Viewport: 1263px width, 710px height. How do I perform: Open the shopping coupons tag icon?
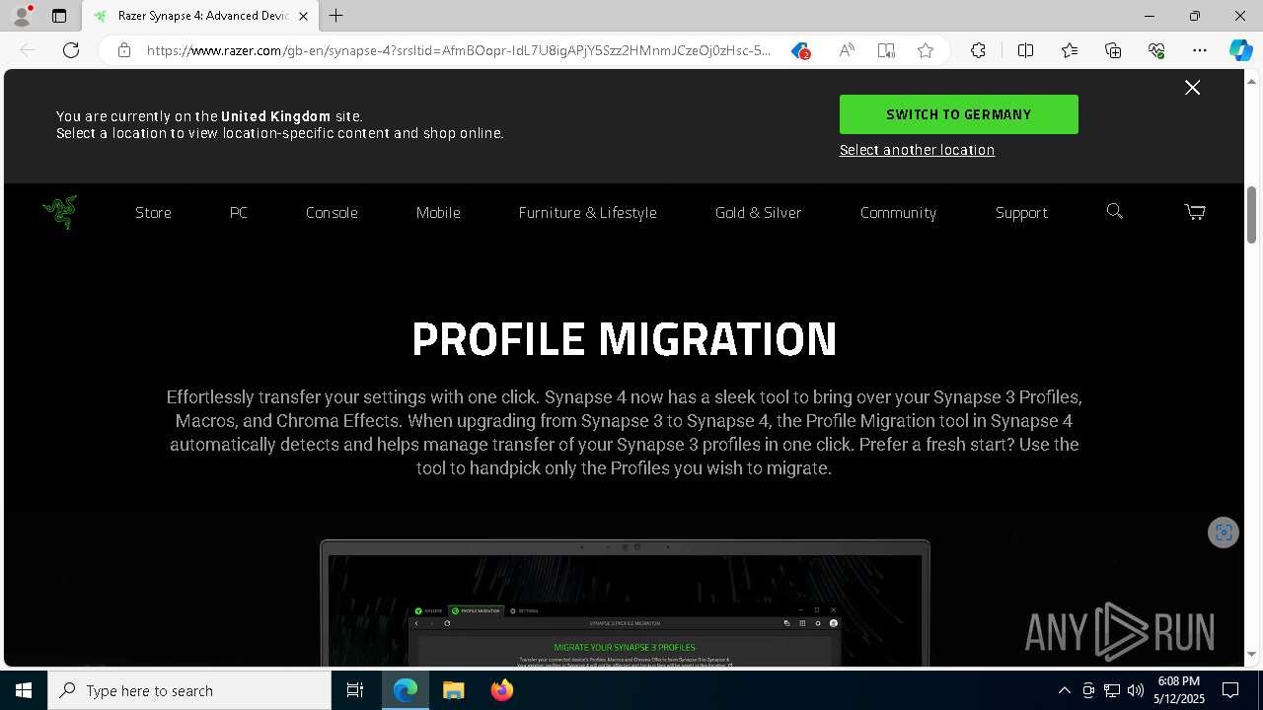pos(801,50)
